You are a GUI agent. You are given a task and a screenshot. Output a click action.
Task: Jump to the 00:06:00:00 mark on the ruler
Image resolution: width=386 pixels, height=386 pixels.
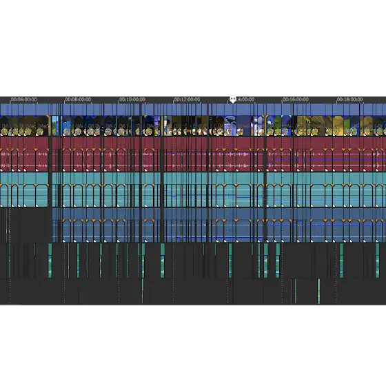coord(23,99)
